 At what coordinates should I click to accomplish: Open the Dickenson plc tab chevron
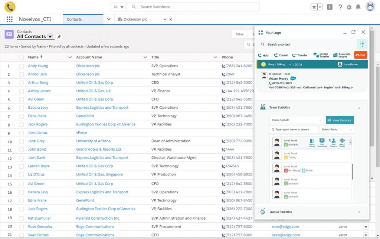coord(165,19)
